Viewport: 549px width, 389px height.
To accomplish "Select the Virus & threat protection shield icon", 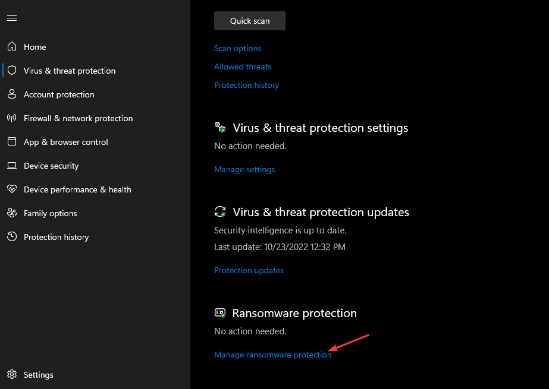I will pyautogui.click(x=12, y=70).
